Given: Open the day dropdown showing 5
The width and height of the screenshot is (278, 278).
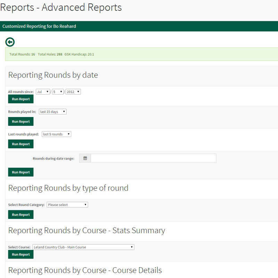Looking at the screenshot, I should click(57, 92).
